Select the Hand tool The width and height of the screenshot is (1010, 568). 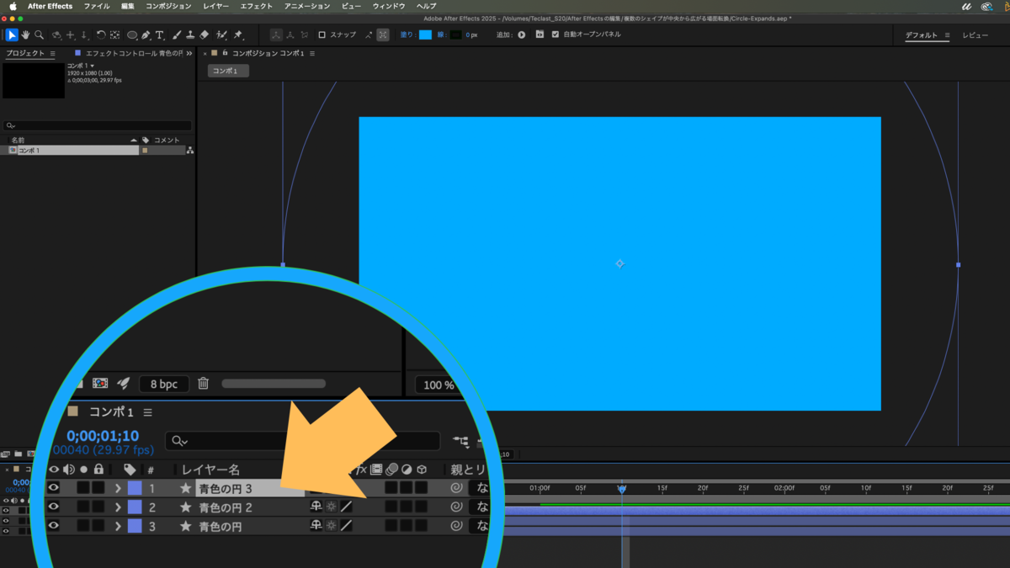[x=25, y=35]
